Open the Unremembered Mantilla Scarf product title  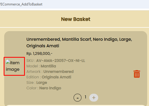(79, 43)
